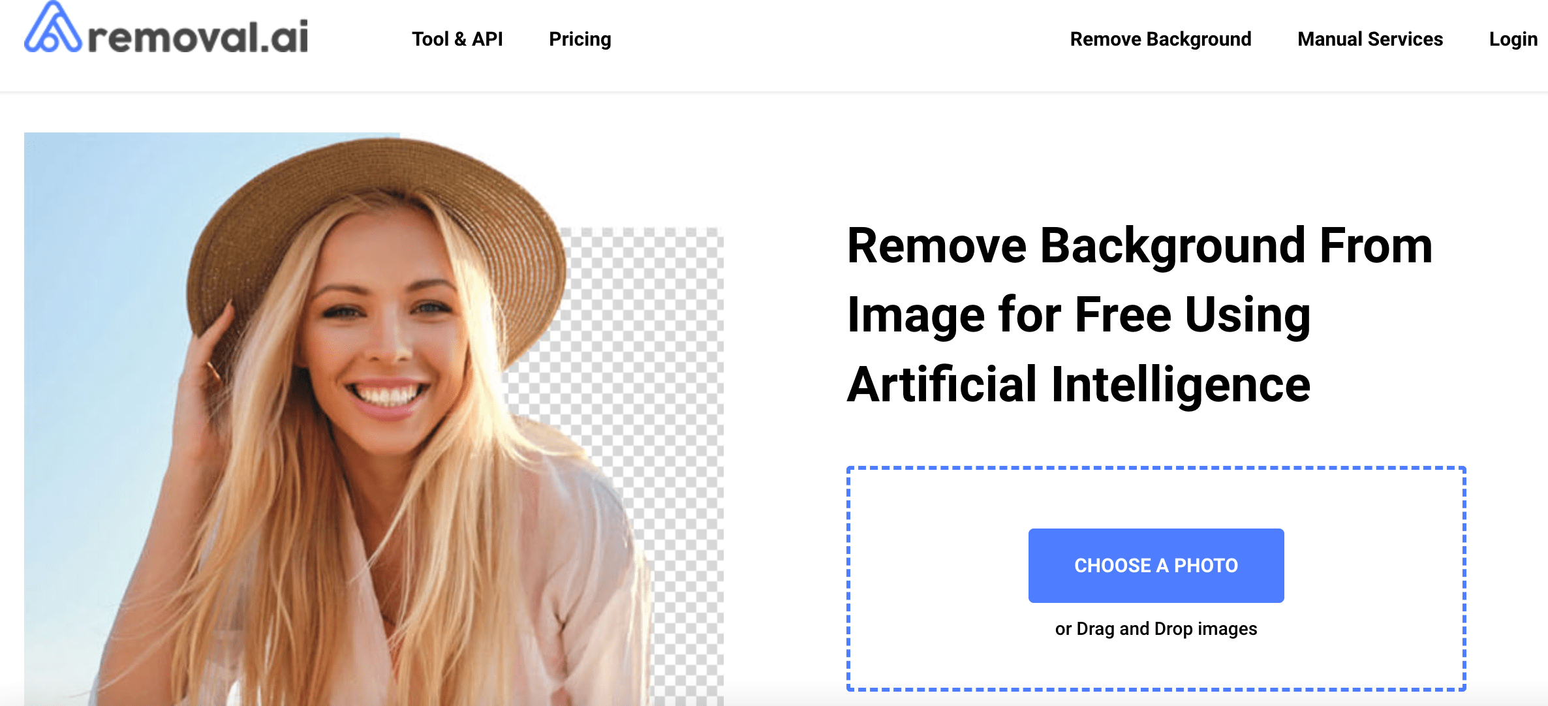
Task: Open Manual Services in the navigation
Action: pyautogui.click(x=1370, y=39)
